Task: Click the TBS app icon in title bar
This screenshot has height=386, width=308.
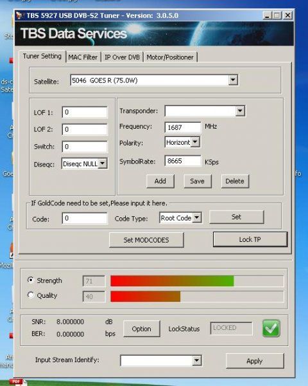Action: point(20,15)
